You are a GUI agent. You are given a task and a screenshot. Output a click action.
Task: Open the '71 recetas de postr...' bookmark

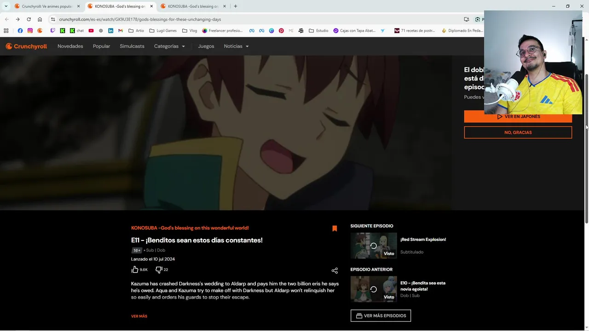pyautogui.click(x=414, y=31)
